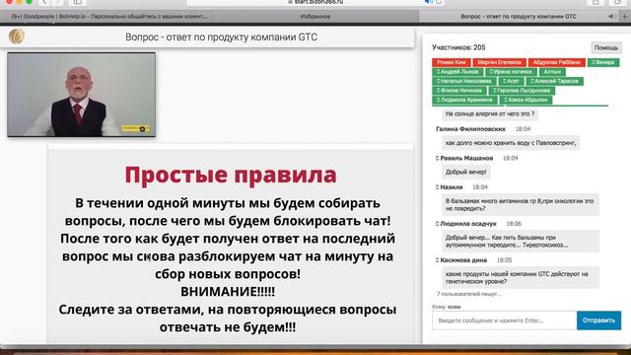Select participant Наталья Николаева tag
The width and height of the screenshot is (631, 355).
[464, 81]
